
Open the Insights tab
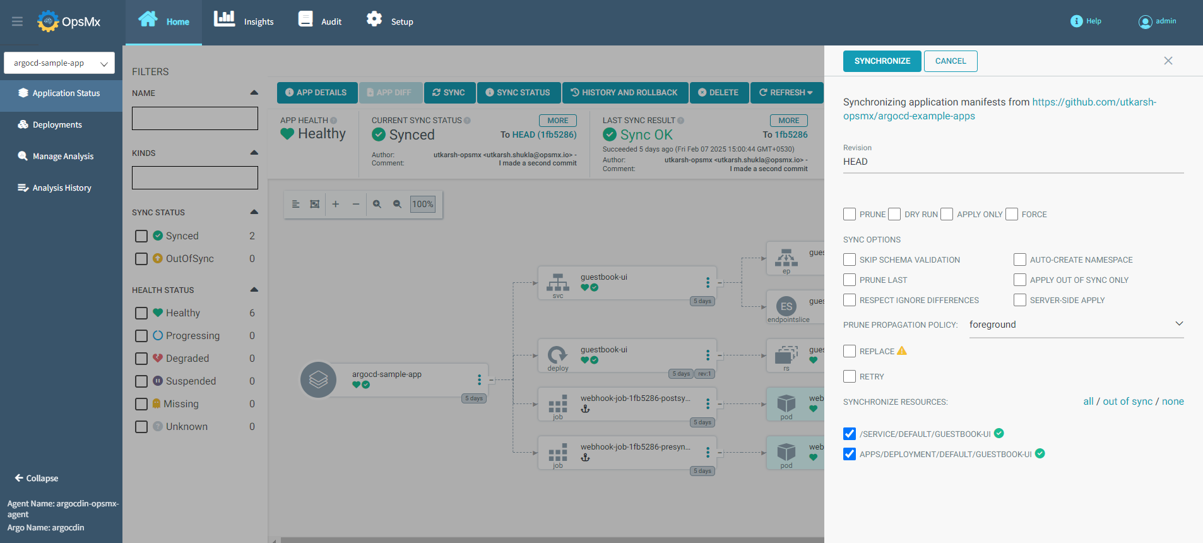244,21
